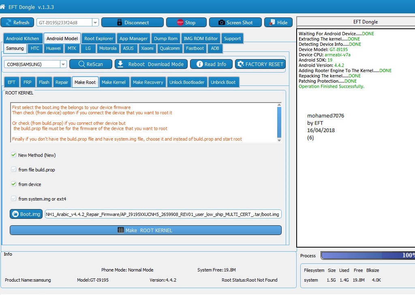The image size is (415, 295).
Task: Select the Android Model tab
Action: [62, 38]
